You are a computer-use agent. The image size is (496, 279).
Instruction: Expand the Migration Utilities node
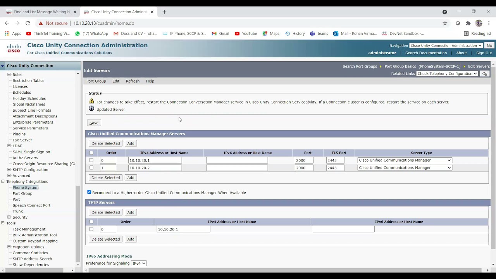tap(9, 247)
